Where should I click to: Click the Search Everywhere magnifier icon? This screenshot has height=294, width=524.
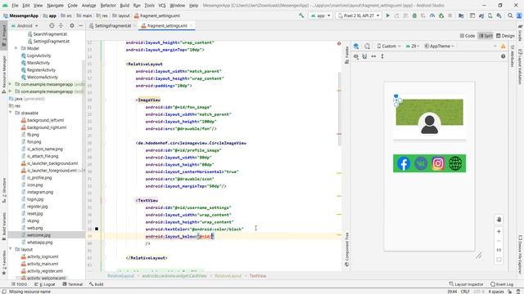(x=510, y=16)
